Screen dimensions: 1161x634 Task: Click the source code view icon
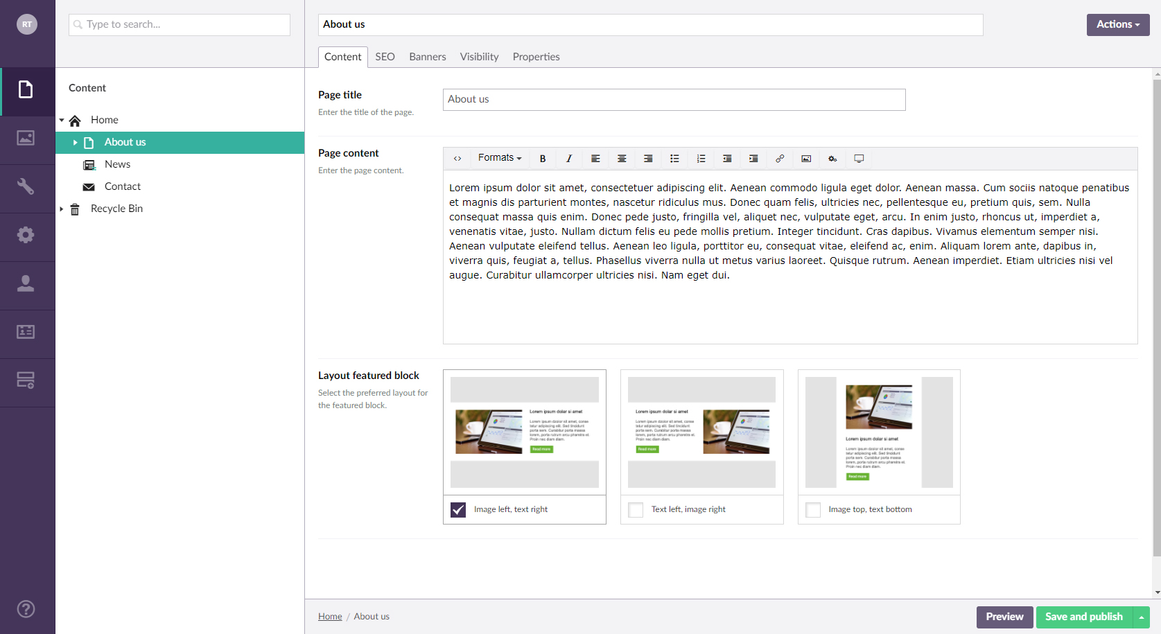coord(457,159)
